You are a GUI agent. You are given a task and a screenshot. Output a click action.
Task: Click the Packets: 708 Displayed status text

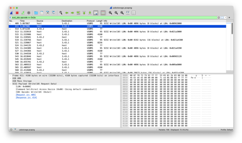(x=174, y=130)
